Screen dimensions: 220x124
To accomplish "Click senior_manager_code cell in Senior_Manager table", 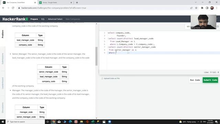I will pos(48,72).
